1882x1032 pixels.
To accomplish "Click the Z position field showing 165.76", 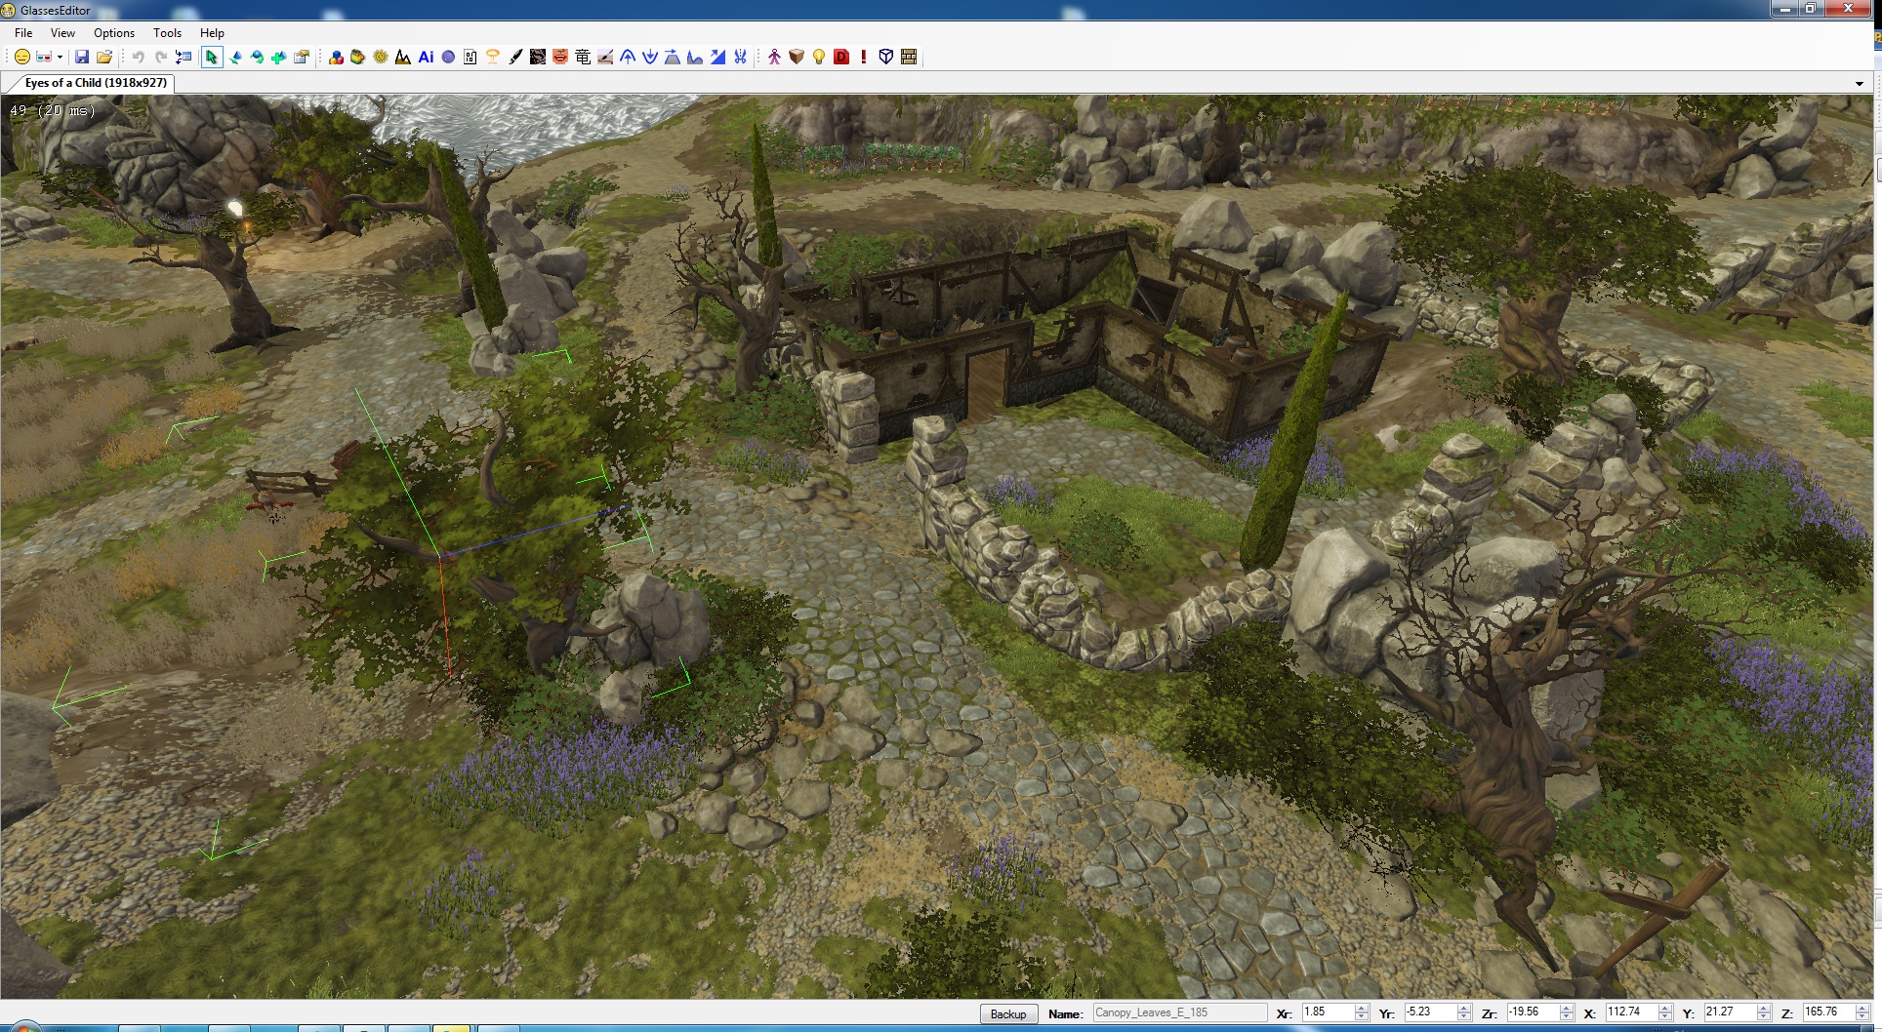I will (1825, 1012).
